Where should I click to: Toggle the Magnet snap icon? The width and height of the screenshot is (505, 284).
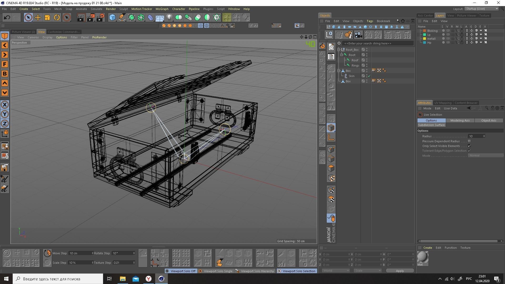tap(322, 46)
